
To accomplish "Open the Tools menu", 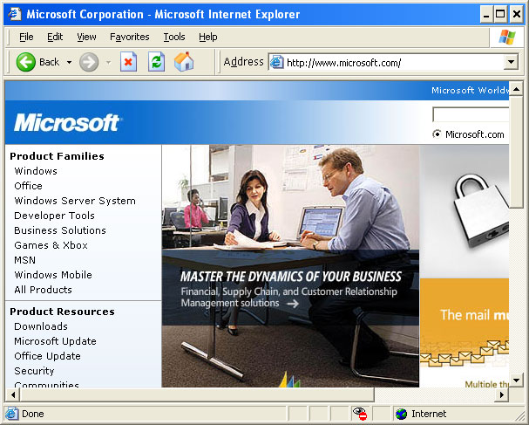I will point(174,37).
